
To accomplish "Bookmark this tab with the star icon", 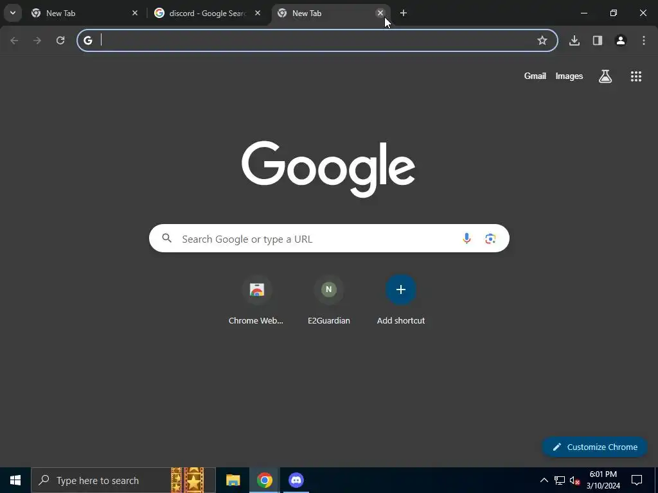I will click(x=542, y=40).
